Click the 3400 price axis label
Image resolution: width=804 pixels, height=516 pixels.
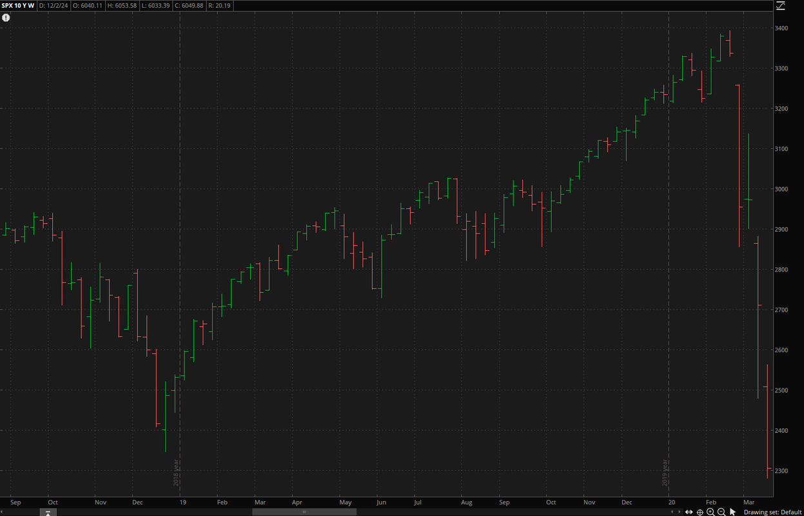click(781, 28)
